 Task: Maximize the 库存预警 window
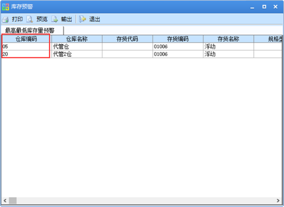click(x=264, y=7)
